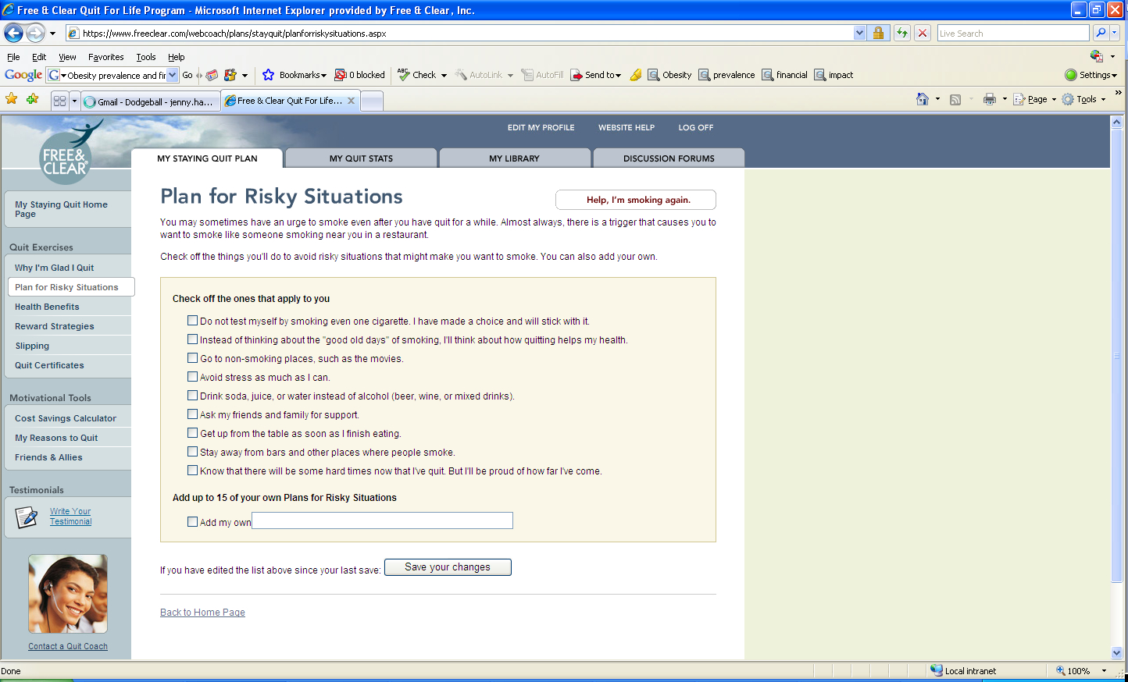Click the Refresh page icon

click(902, 33)
